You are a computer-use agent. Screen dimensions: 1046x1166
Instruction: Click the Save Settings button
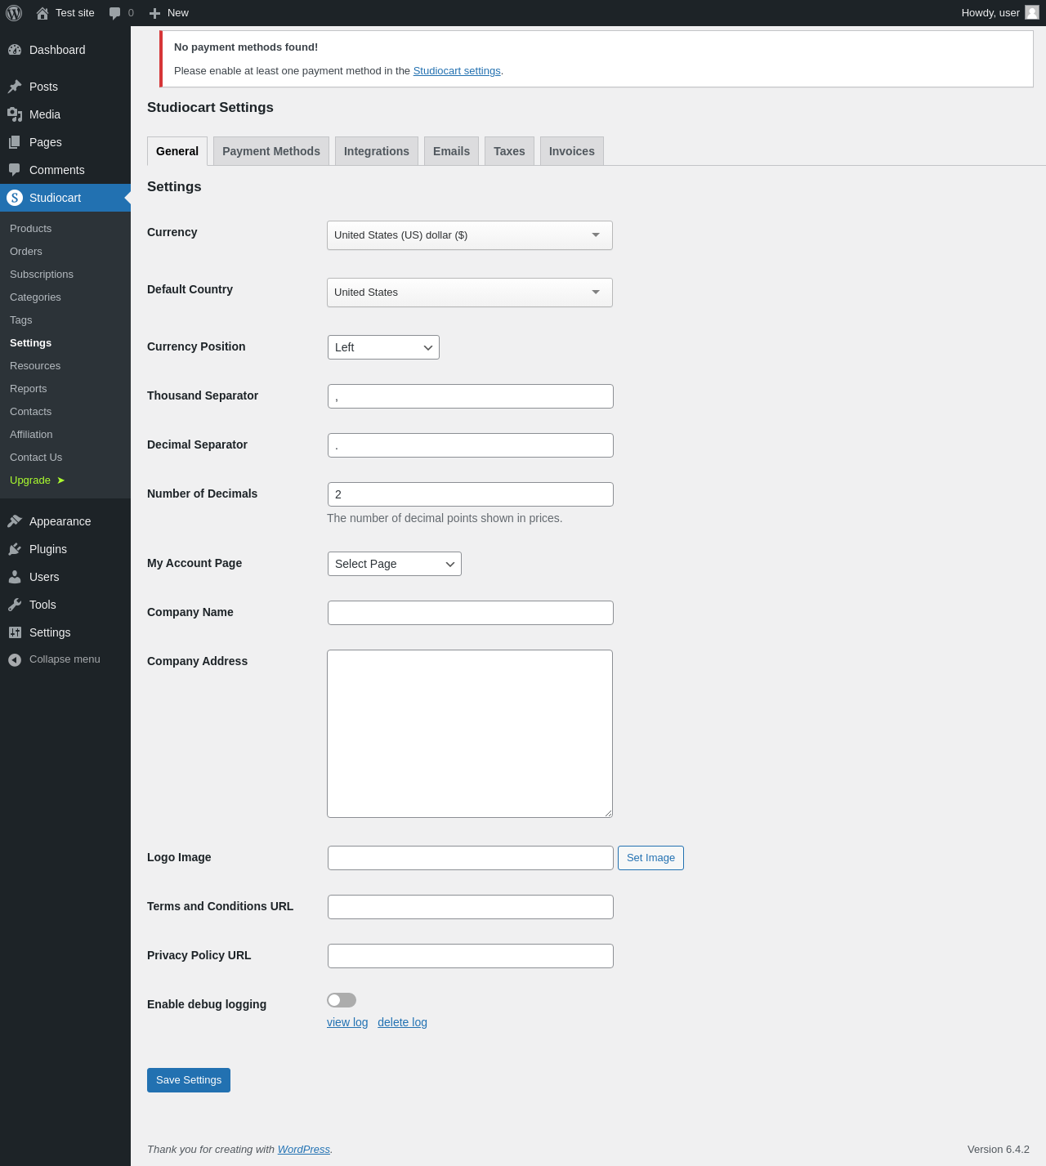pos(189,1080)
